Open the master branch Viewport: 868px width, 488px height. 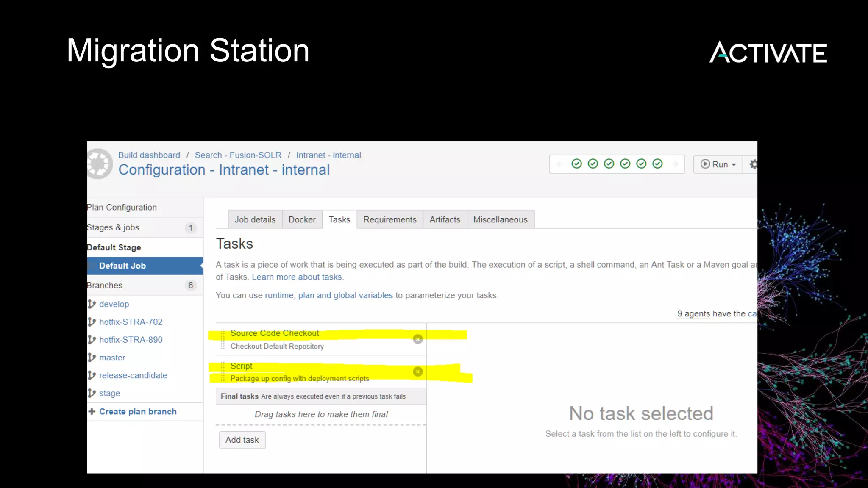[x=112, y=358]
